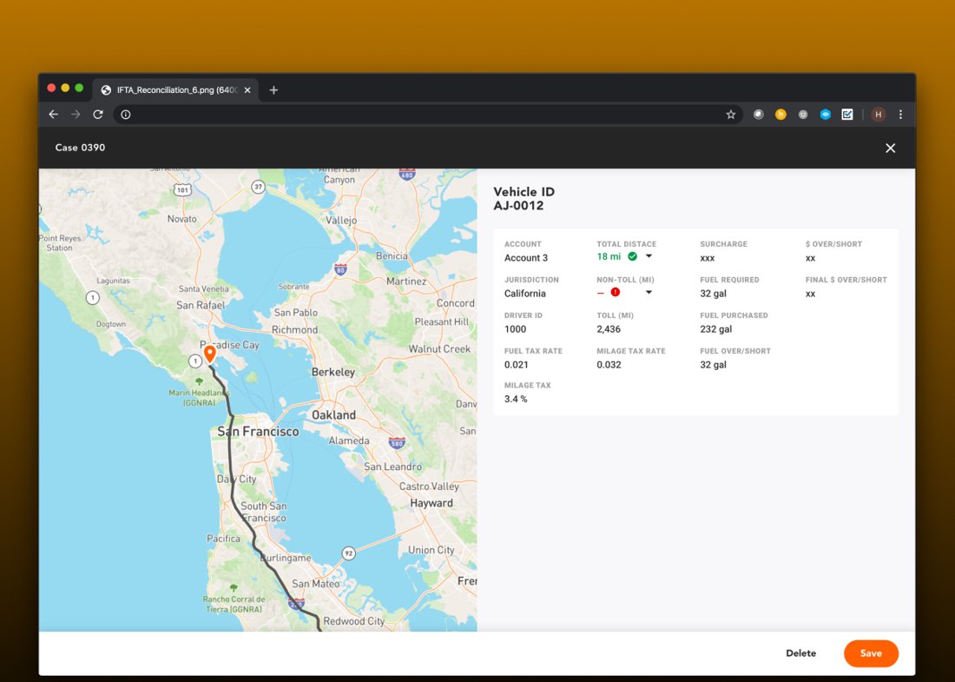Bookmark this page with star icon
This screenshot has width=955, height=682.
[731, 115]
